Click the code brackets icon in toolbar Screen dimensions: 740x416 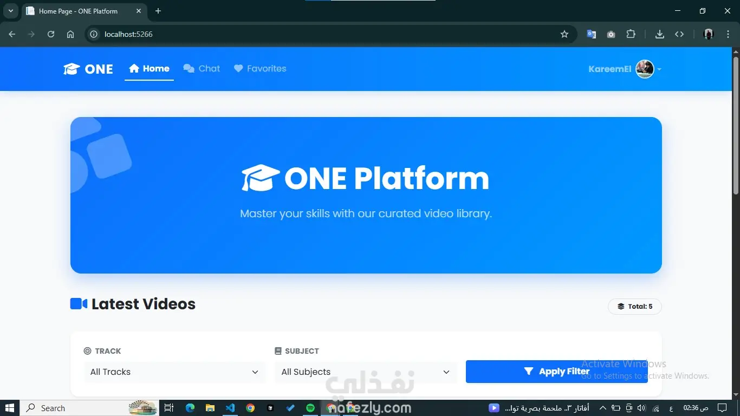(679, 34)
